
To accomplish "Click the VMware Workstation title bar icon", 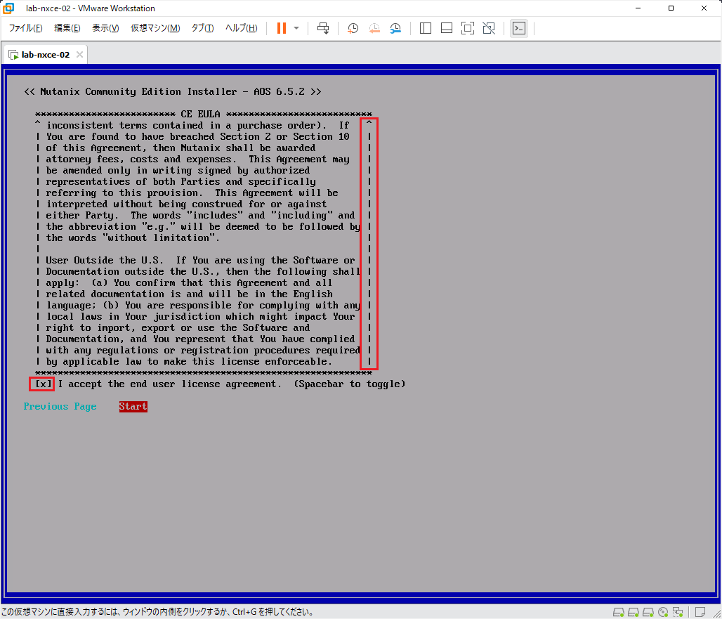I will 8,8.
